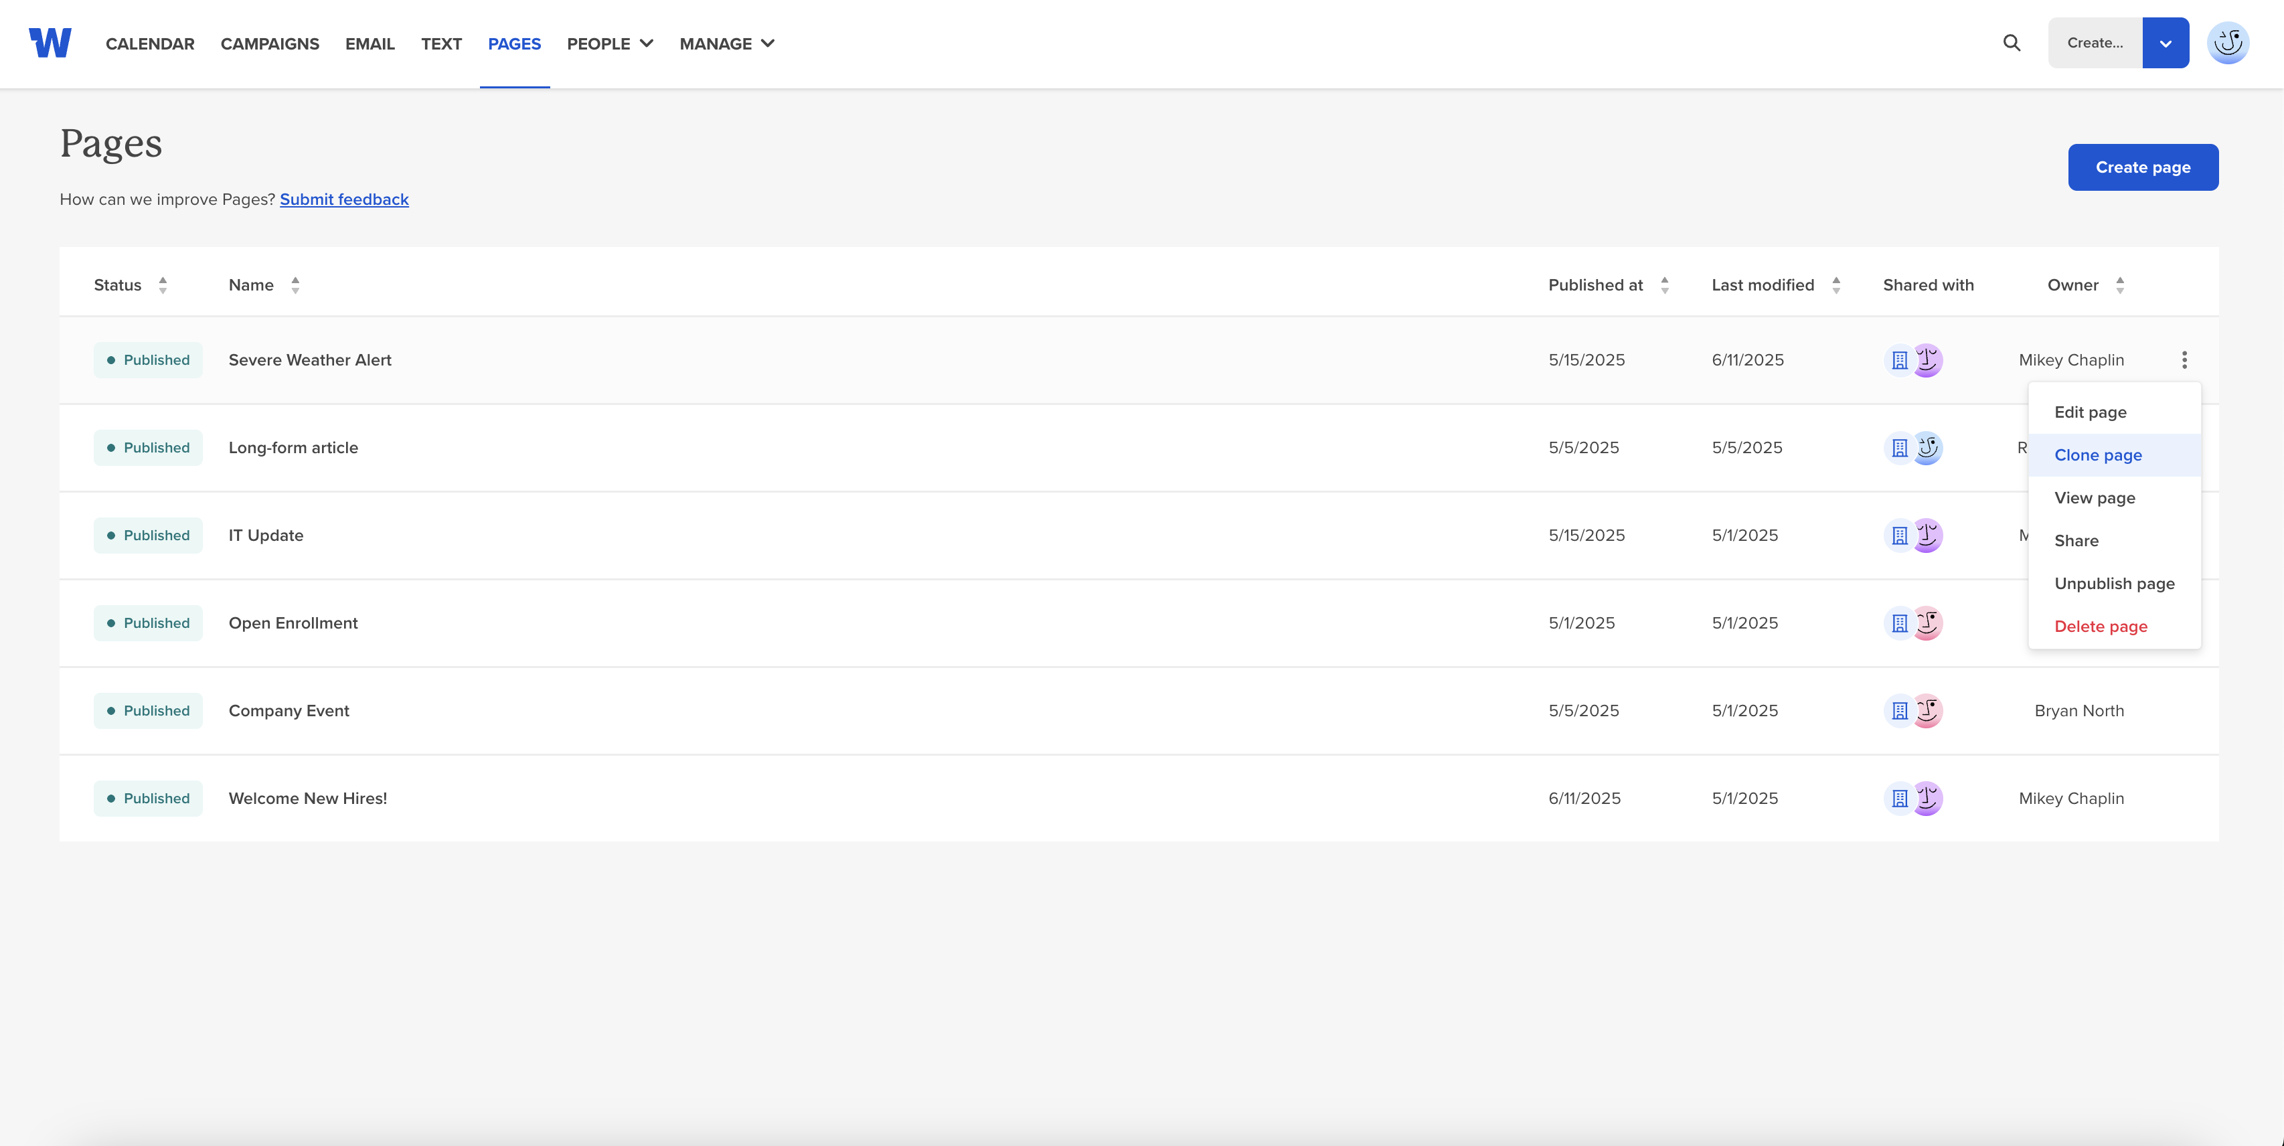Click 5/1/2025 published date for Open Enrollment
2284x1146 pixels.
pos(1582,623)
